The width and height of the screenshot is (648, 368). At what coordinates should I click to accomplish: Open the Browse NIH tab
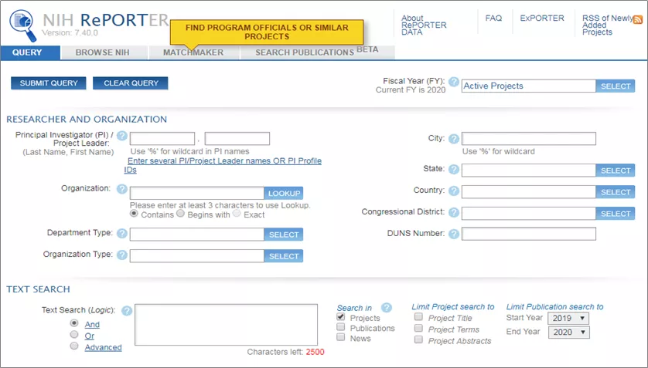(104, 52)
